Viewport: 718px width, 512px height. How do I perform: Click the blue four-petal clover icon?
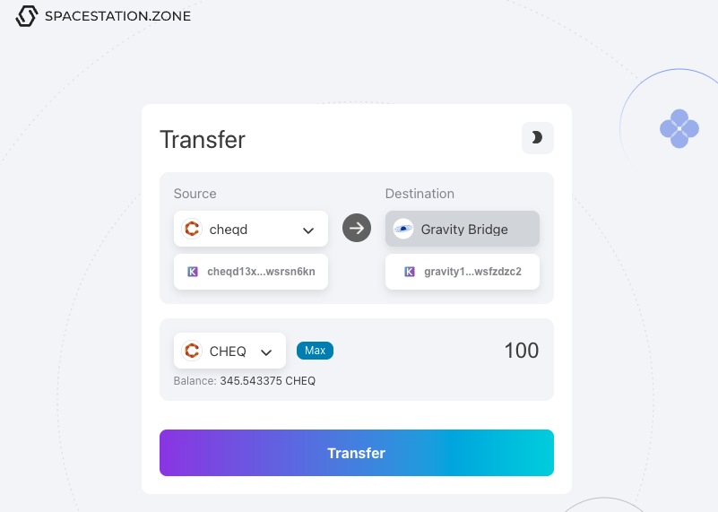point(679,129)
